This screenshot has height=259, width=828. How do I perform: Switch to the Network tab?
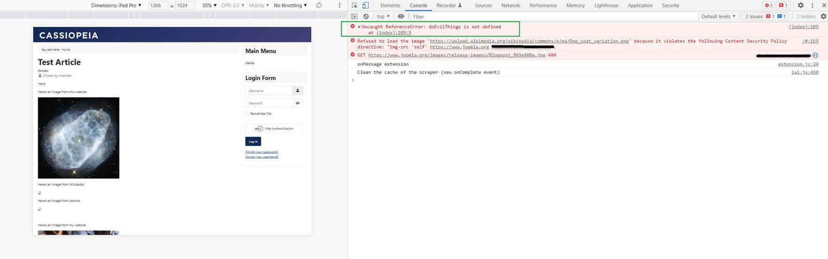[x=510, y=5]
